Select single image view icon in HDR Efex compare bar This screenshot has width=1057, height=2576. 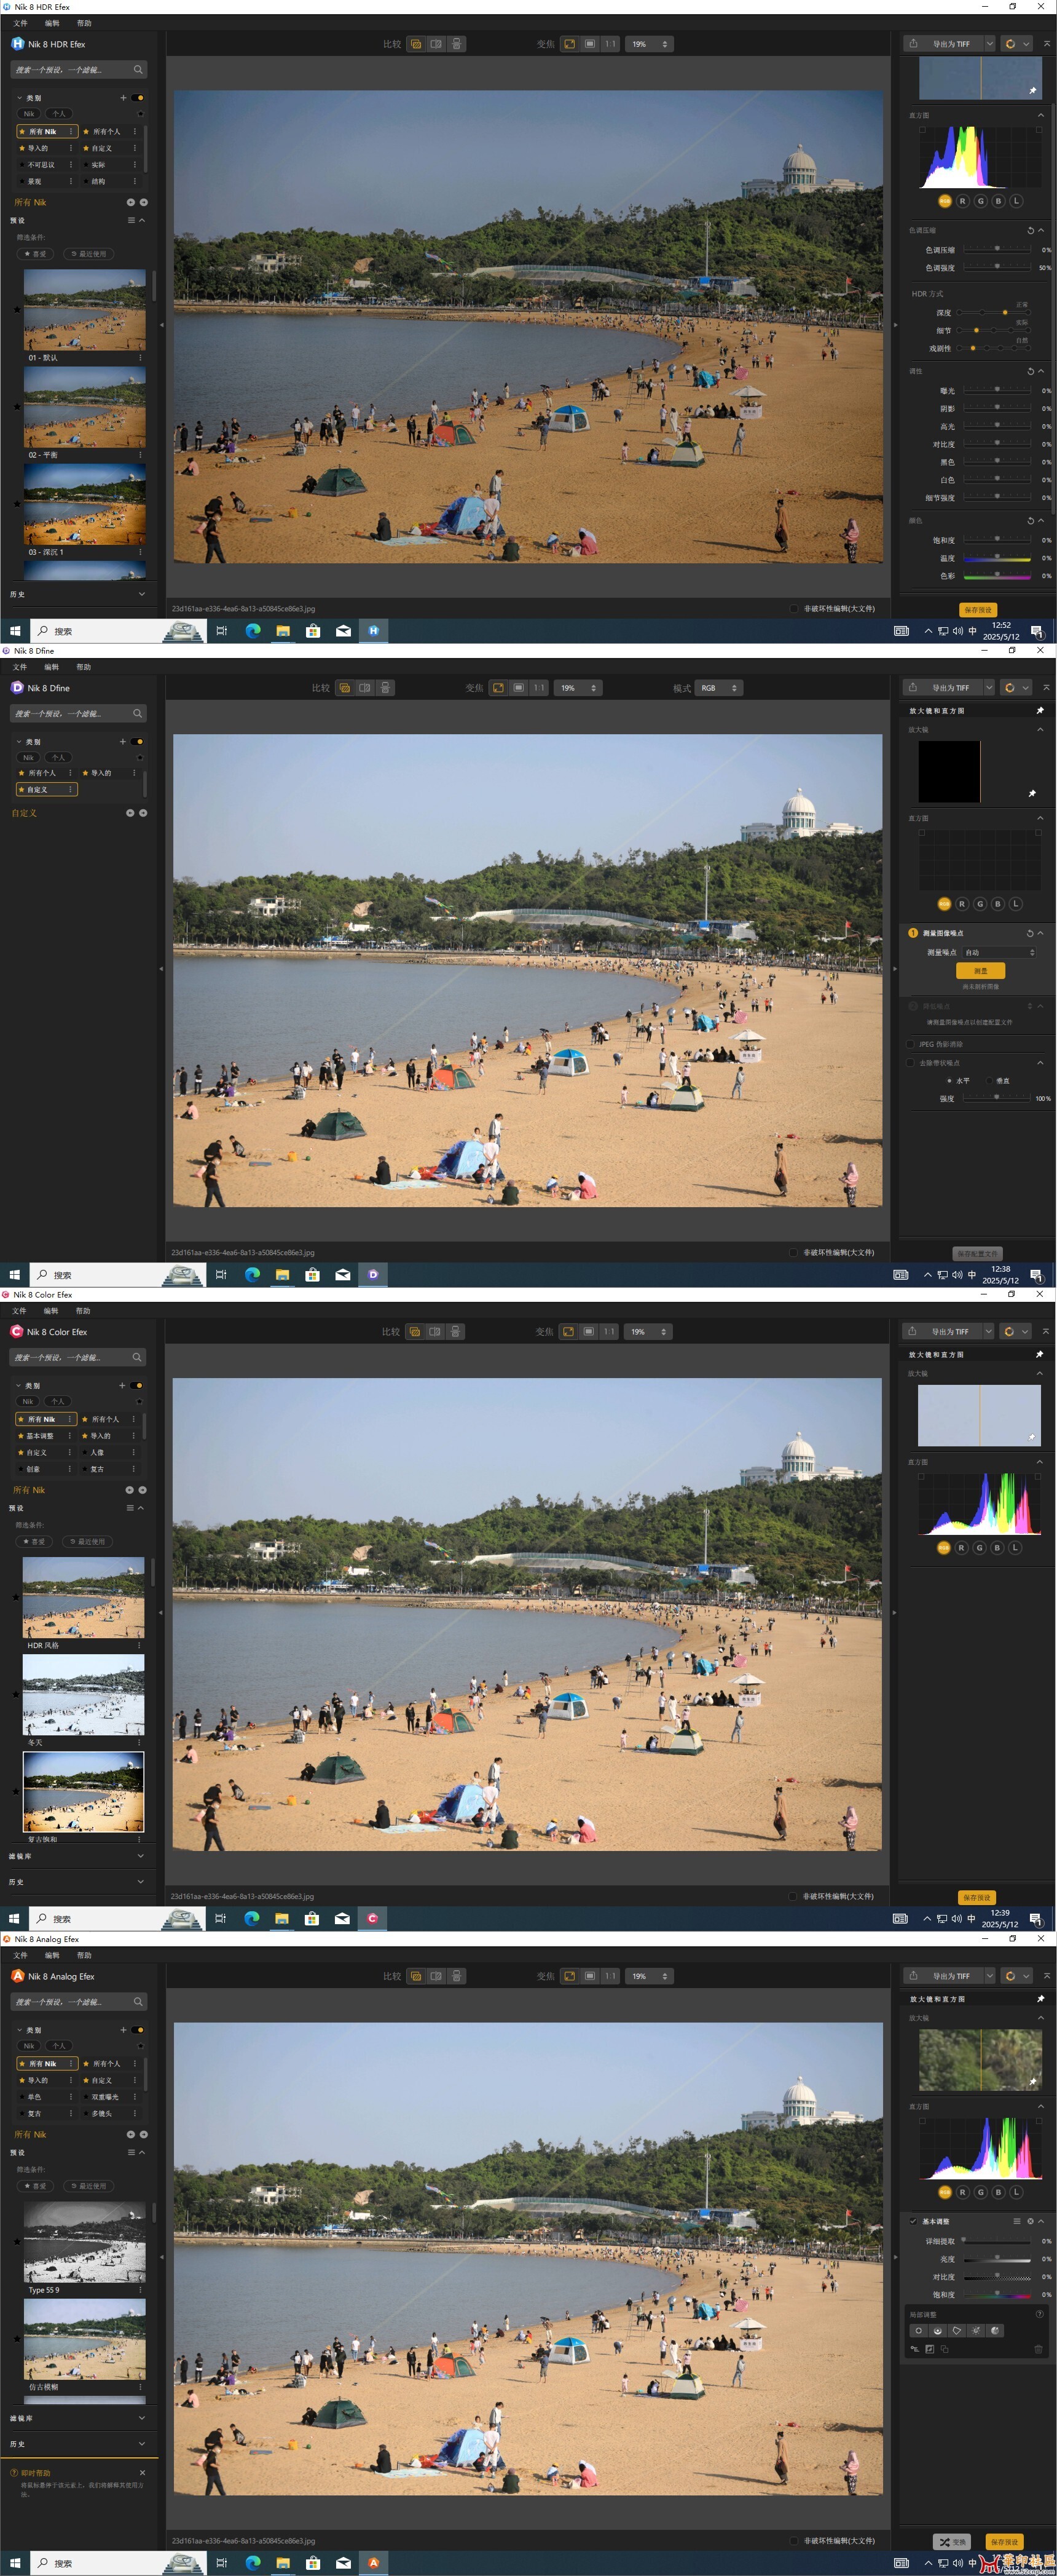pyautogui.click(x=415, y=44)
